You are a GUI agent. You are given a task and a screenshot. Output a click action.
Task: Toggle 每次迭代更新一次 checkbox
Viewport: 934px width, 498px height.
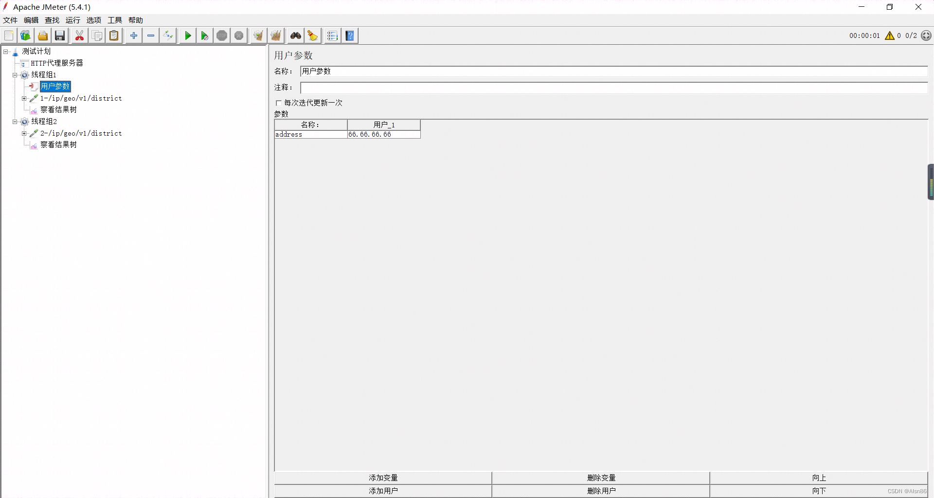279,103
